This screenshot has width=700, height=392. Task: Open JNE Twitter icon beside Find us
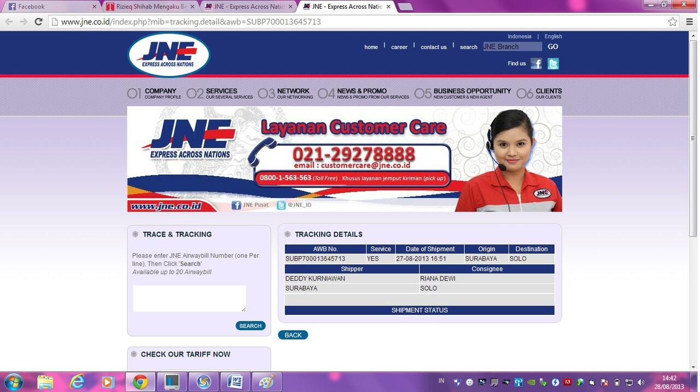[553, 64]
